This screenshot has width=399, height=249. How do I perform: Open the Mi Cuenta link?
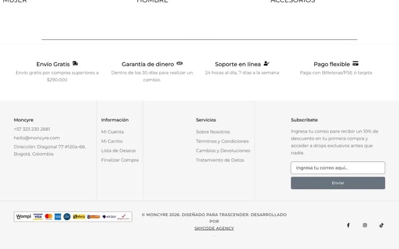point(113,132)
